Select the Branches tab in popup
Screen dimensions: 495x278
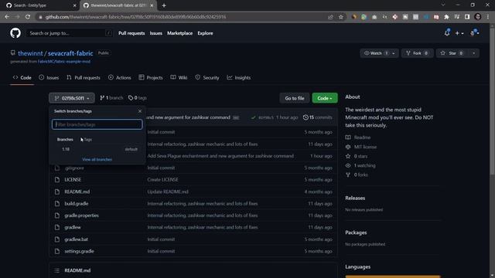(65, 139)
